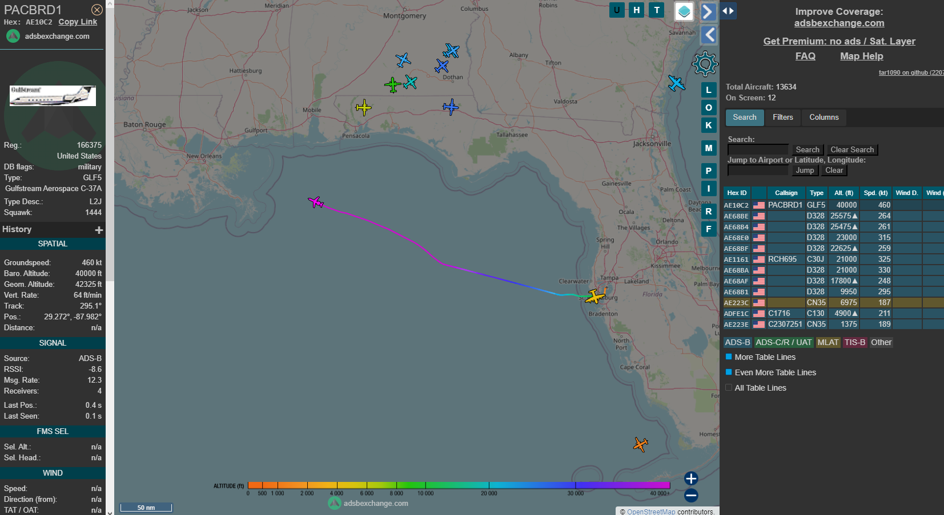
Task: Switch to the Filters tab
Action: click(x=783, y=117)
